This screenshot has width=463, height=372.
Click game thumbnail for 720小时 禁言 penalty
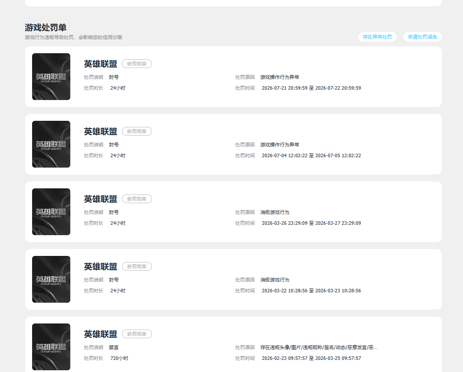(51, 346)
